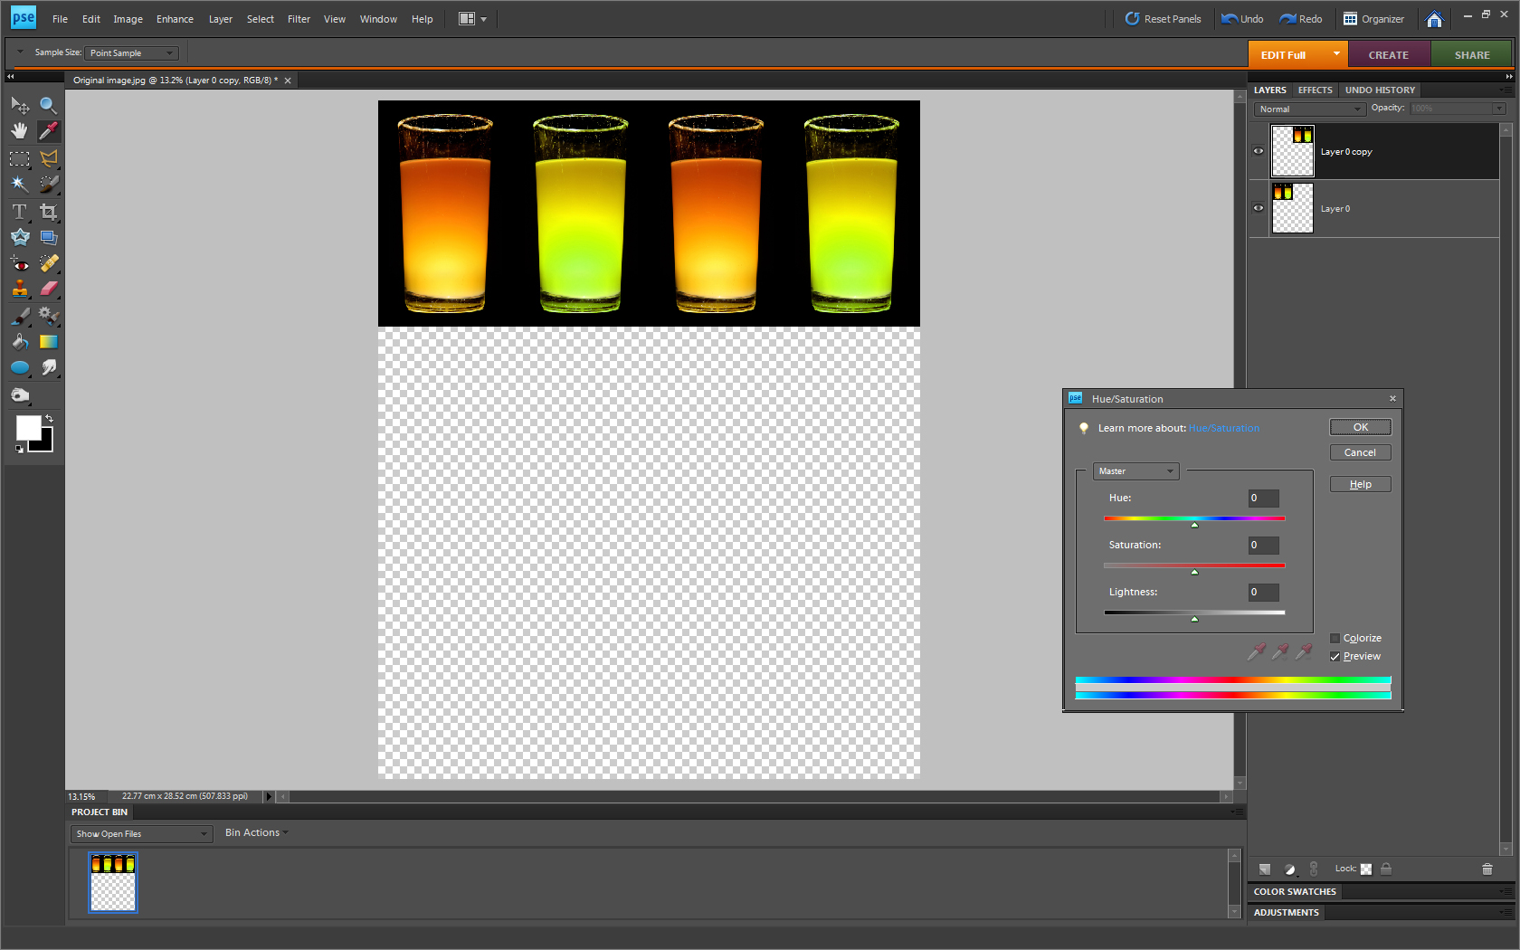This screenshot has width=1520, height=950.
Task: Open the Sample Size dropdown
Action: click(131, 53)
